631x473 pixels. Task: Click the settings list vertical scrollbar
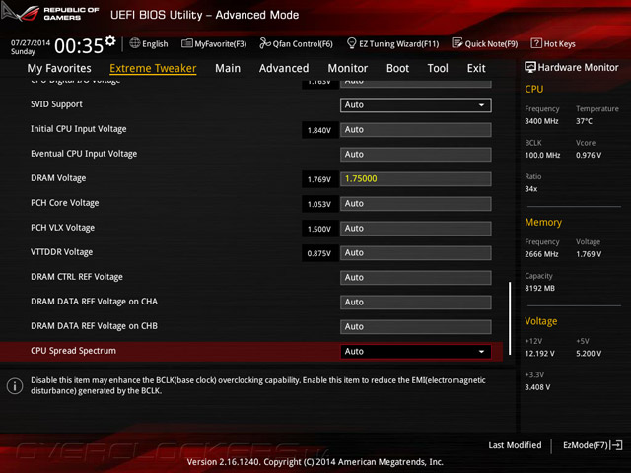tap(510, 317)
